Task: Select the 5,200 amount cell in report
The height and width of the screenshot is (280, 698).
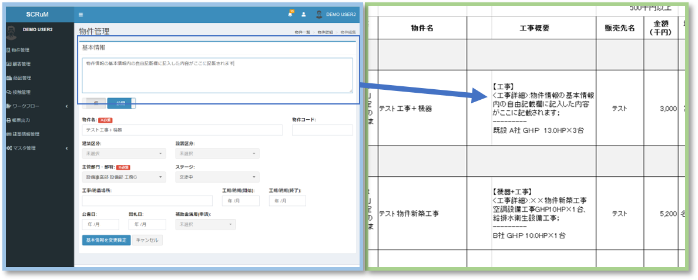Action: tap(660, 213)
